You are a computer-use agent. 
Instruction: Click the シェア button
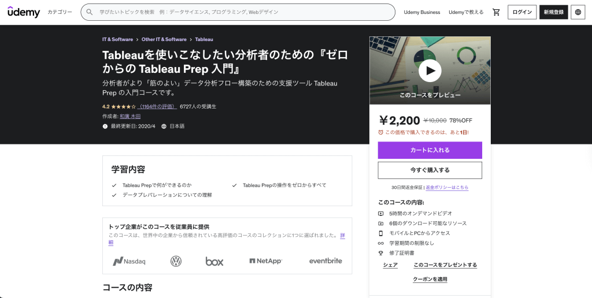coord(390,265)
